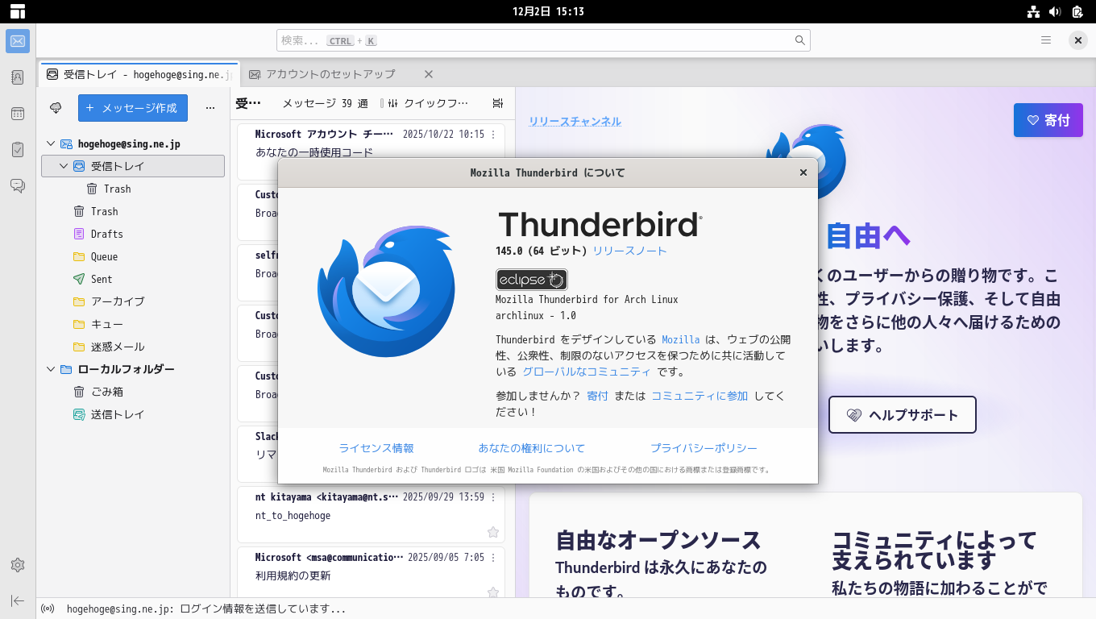Viewport: 1096px width, 619px height.
Task: Collapse the 受信トレイ folder subtree
Action: point(62,166)
